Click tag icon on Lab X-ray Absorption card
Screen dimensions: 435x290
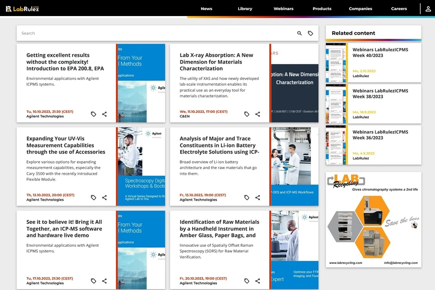point(247,114)
